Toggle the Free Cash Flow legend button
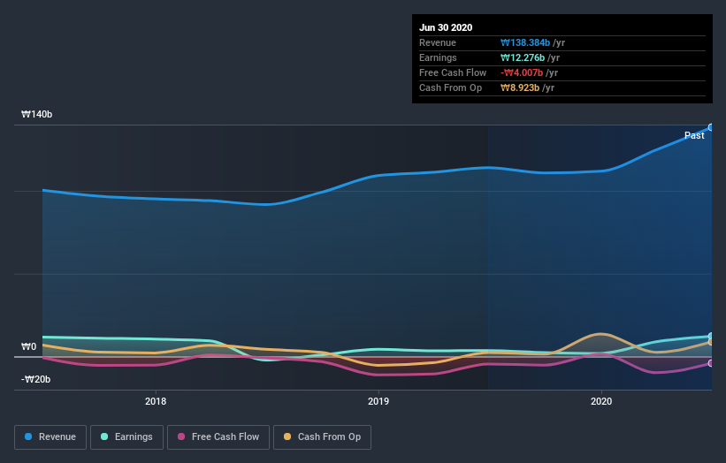Viewport: 726px width, 463px height. click(218, 437)
